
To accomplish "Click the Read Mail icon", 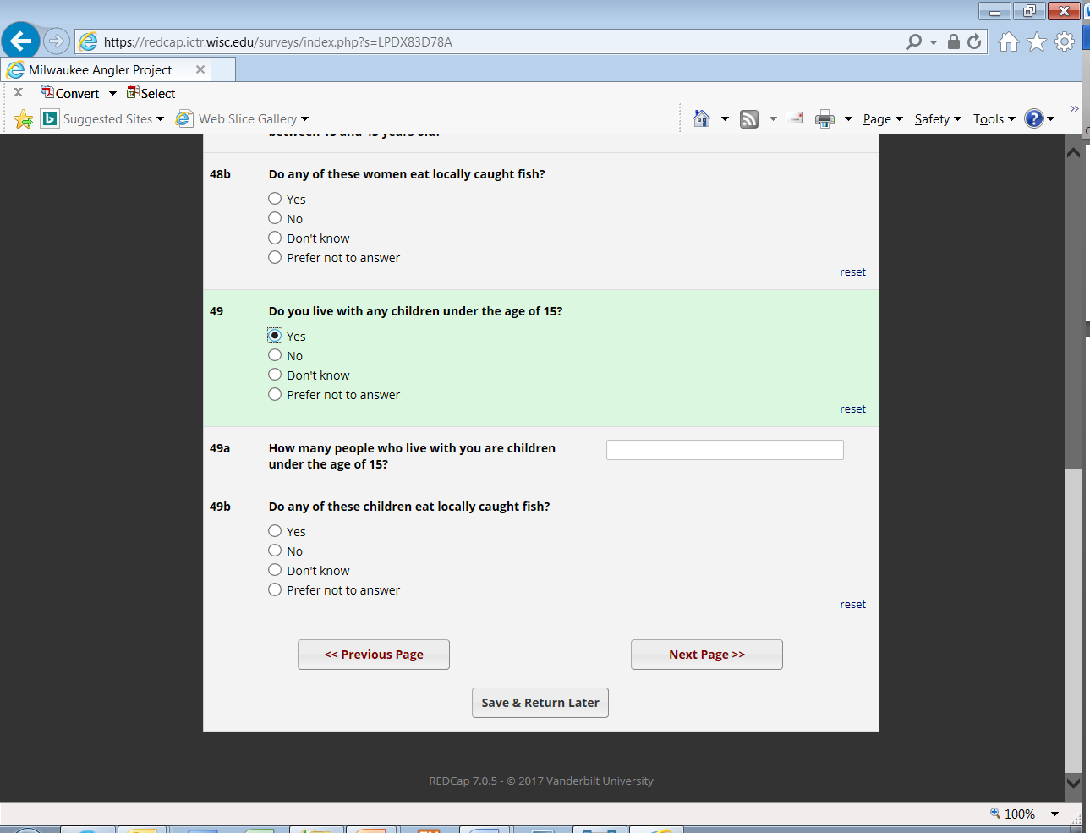I will click(x=795, y=118).
